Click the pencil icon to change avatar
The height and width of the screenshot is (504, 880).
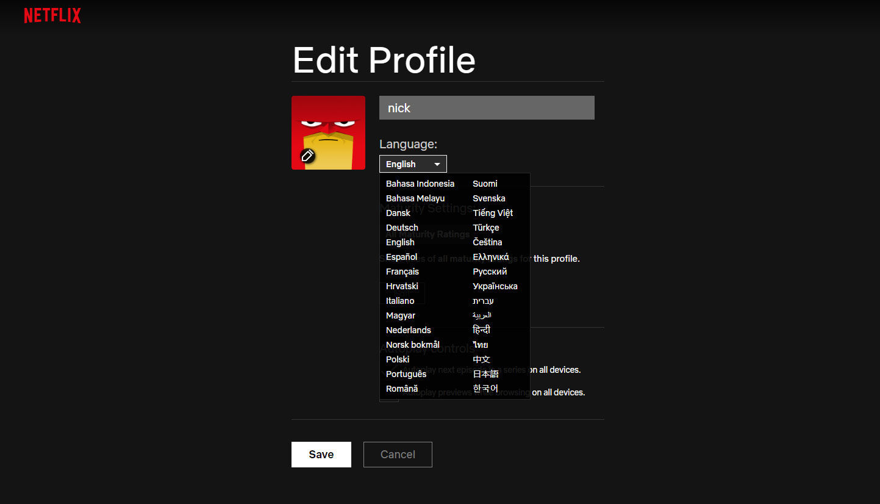click(307, 156)
